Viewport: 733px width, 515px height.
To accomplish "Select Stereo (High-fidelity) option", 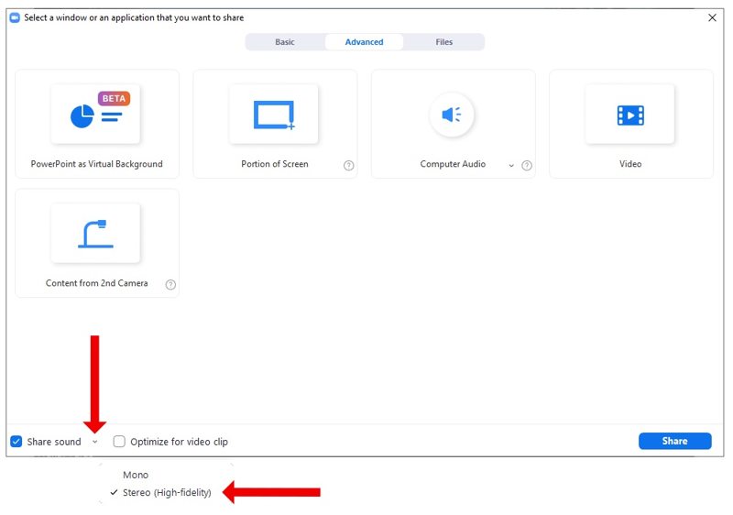I will pos(167,493).
